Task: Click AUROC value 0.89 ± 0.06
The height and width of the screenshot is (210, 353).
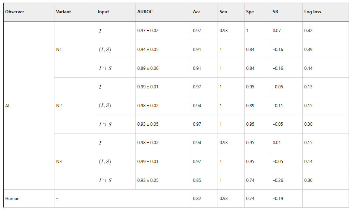Action: pyautogui.click(x=148, y=68)
